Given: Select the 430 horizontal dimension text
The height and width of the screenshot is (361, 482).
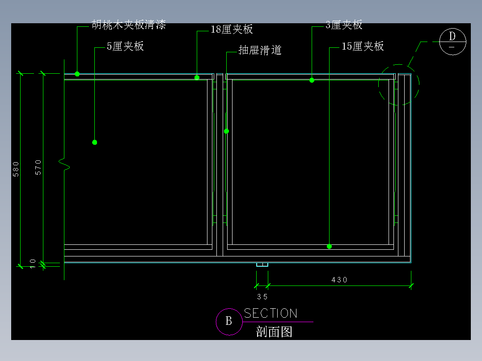Looking at the screenshot, I should point(339,280).
